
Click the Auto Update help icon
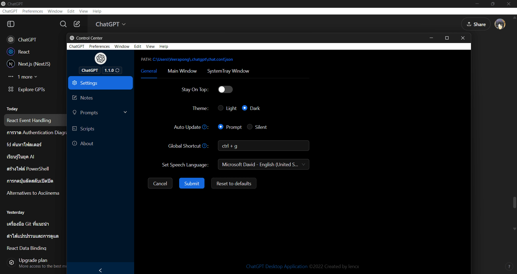[204, 127]
